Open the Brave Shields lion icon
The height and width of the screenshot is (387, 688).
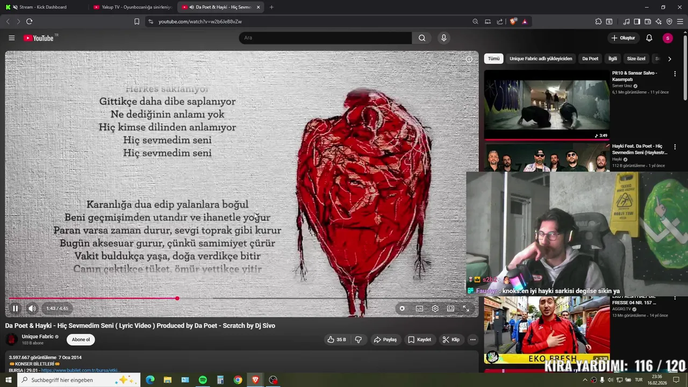[x=513, y=21]
